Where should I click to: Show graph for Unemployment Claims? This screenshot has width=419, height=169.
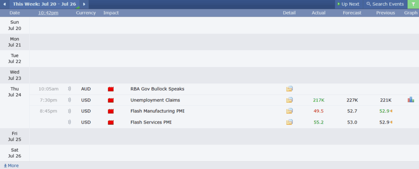point(411,100)
